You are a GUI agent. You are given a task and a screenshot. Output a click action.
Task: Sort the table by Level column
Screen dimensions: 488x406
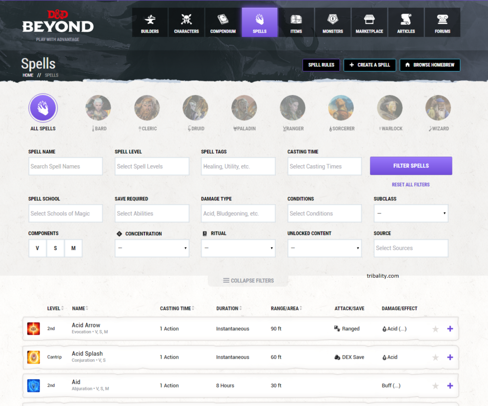pos(56,309)
